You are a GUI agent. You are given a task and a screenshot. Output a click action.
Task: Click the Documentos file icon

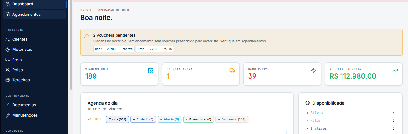(8, 105)
